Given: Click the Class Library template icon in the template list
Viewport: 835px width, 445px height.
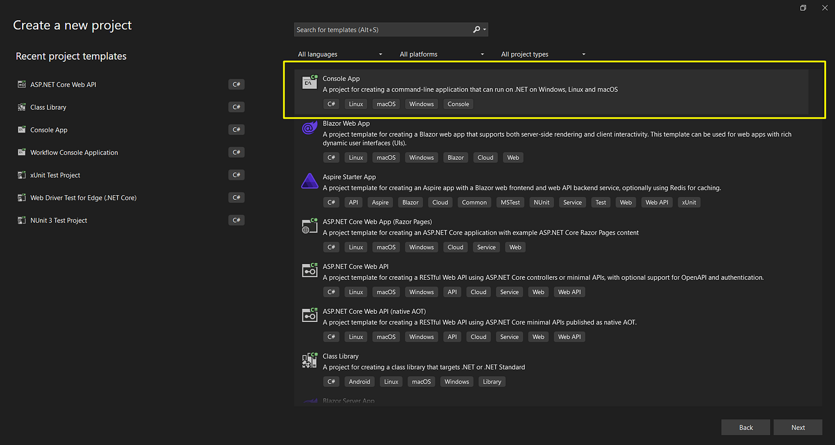Looking at the screenshot, I should pos(310,360).
